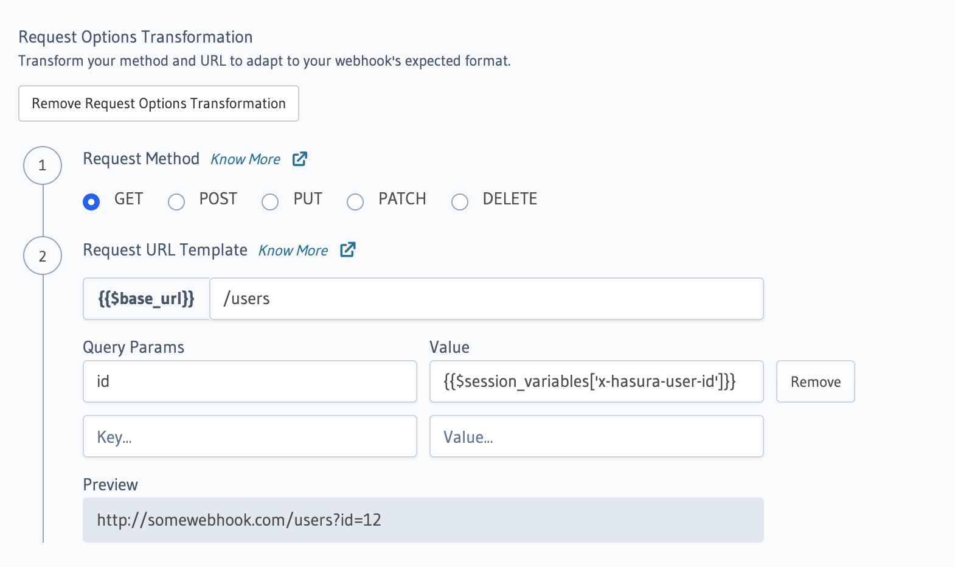Viewport: 955px width, 567px height.
Task: Click the step 2 circle marker
Action: click(43, 256)
